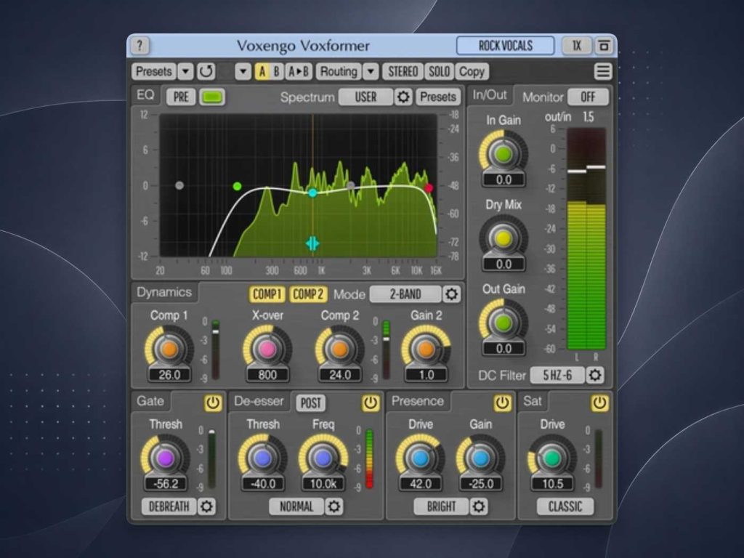The width and height of the screenshot is (744, 558).
Task: Click the X-over knob
Action: (x=267, y=349)
